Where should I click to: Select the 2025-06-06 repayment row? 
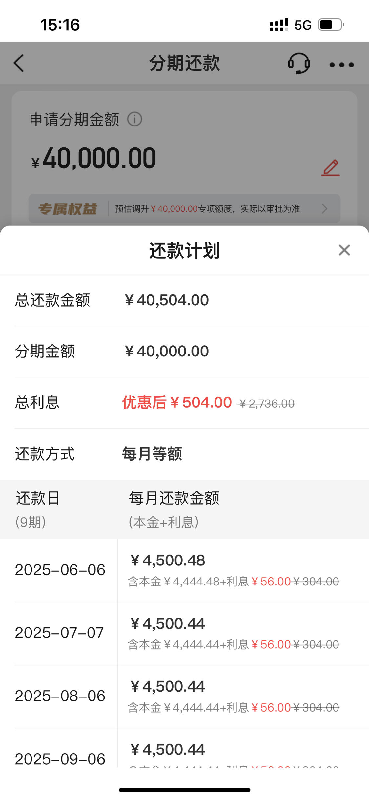click(184, 570)
